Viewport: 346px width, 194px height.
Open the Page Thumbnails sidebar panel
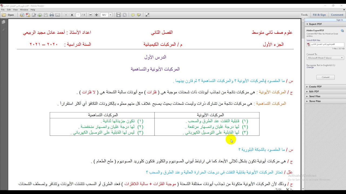(x=4, y=22)
